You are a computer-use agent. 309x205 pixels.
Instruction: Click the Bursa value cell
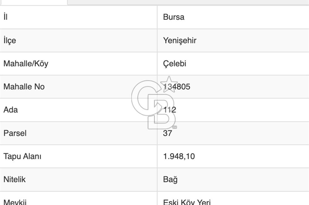tap(173, 17)
